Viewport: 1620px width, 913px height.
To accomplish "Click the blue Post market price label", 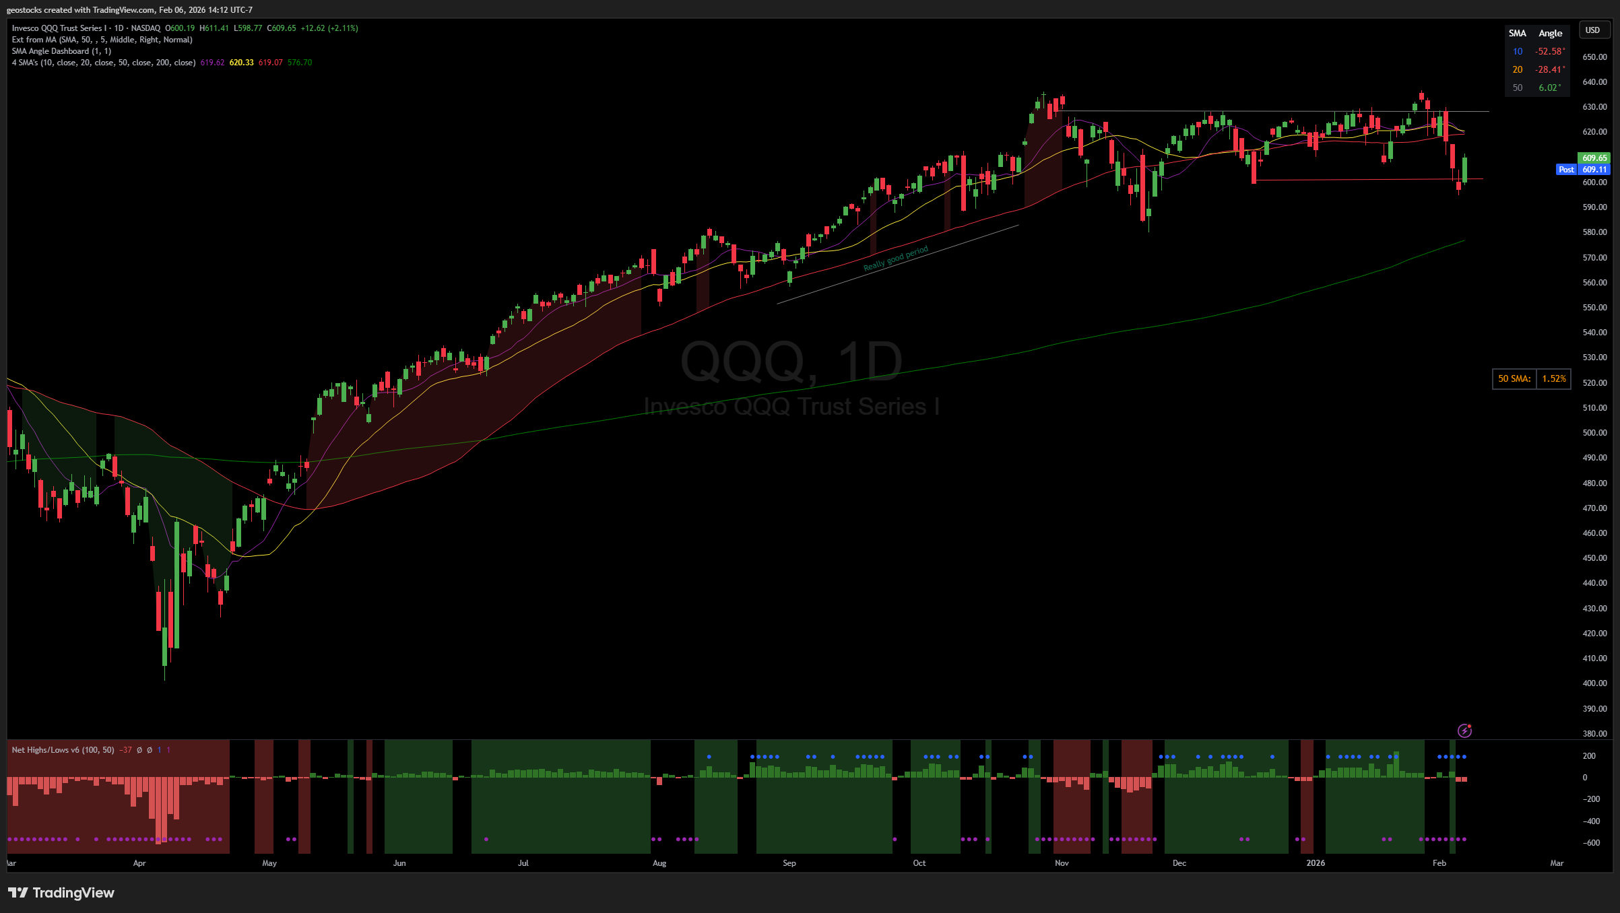I will click(x=1566, y=170).
